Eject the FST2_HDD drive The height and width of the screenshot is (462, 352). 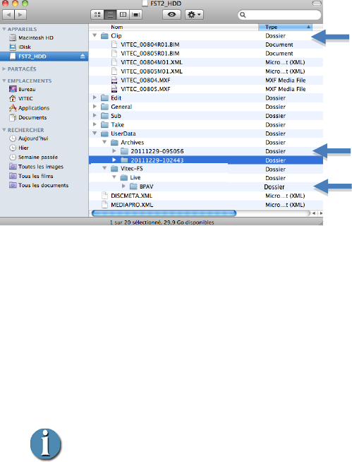83,57
